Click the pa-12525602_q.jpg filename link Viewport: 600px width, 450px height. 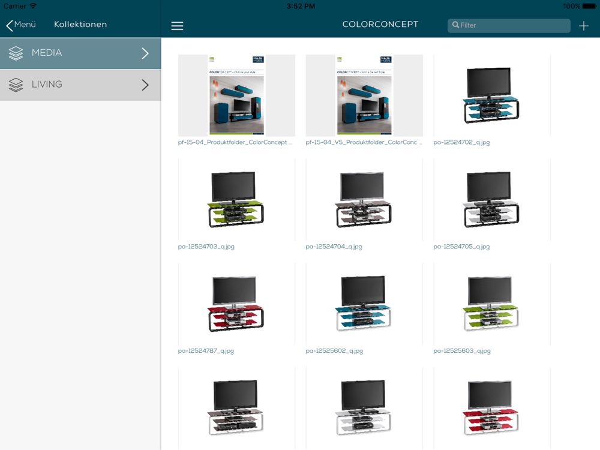tap(334, 351)
